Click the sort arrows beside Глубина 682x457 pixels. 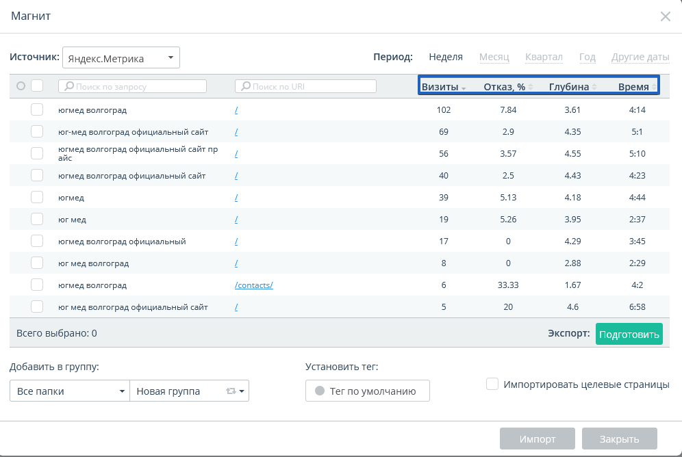tap(594, 87)
